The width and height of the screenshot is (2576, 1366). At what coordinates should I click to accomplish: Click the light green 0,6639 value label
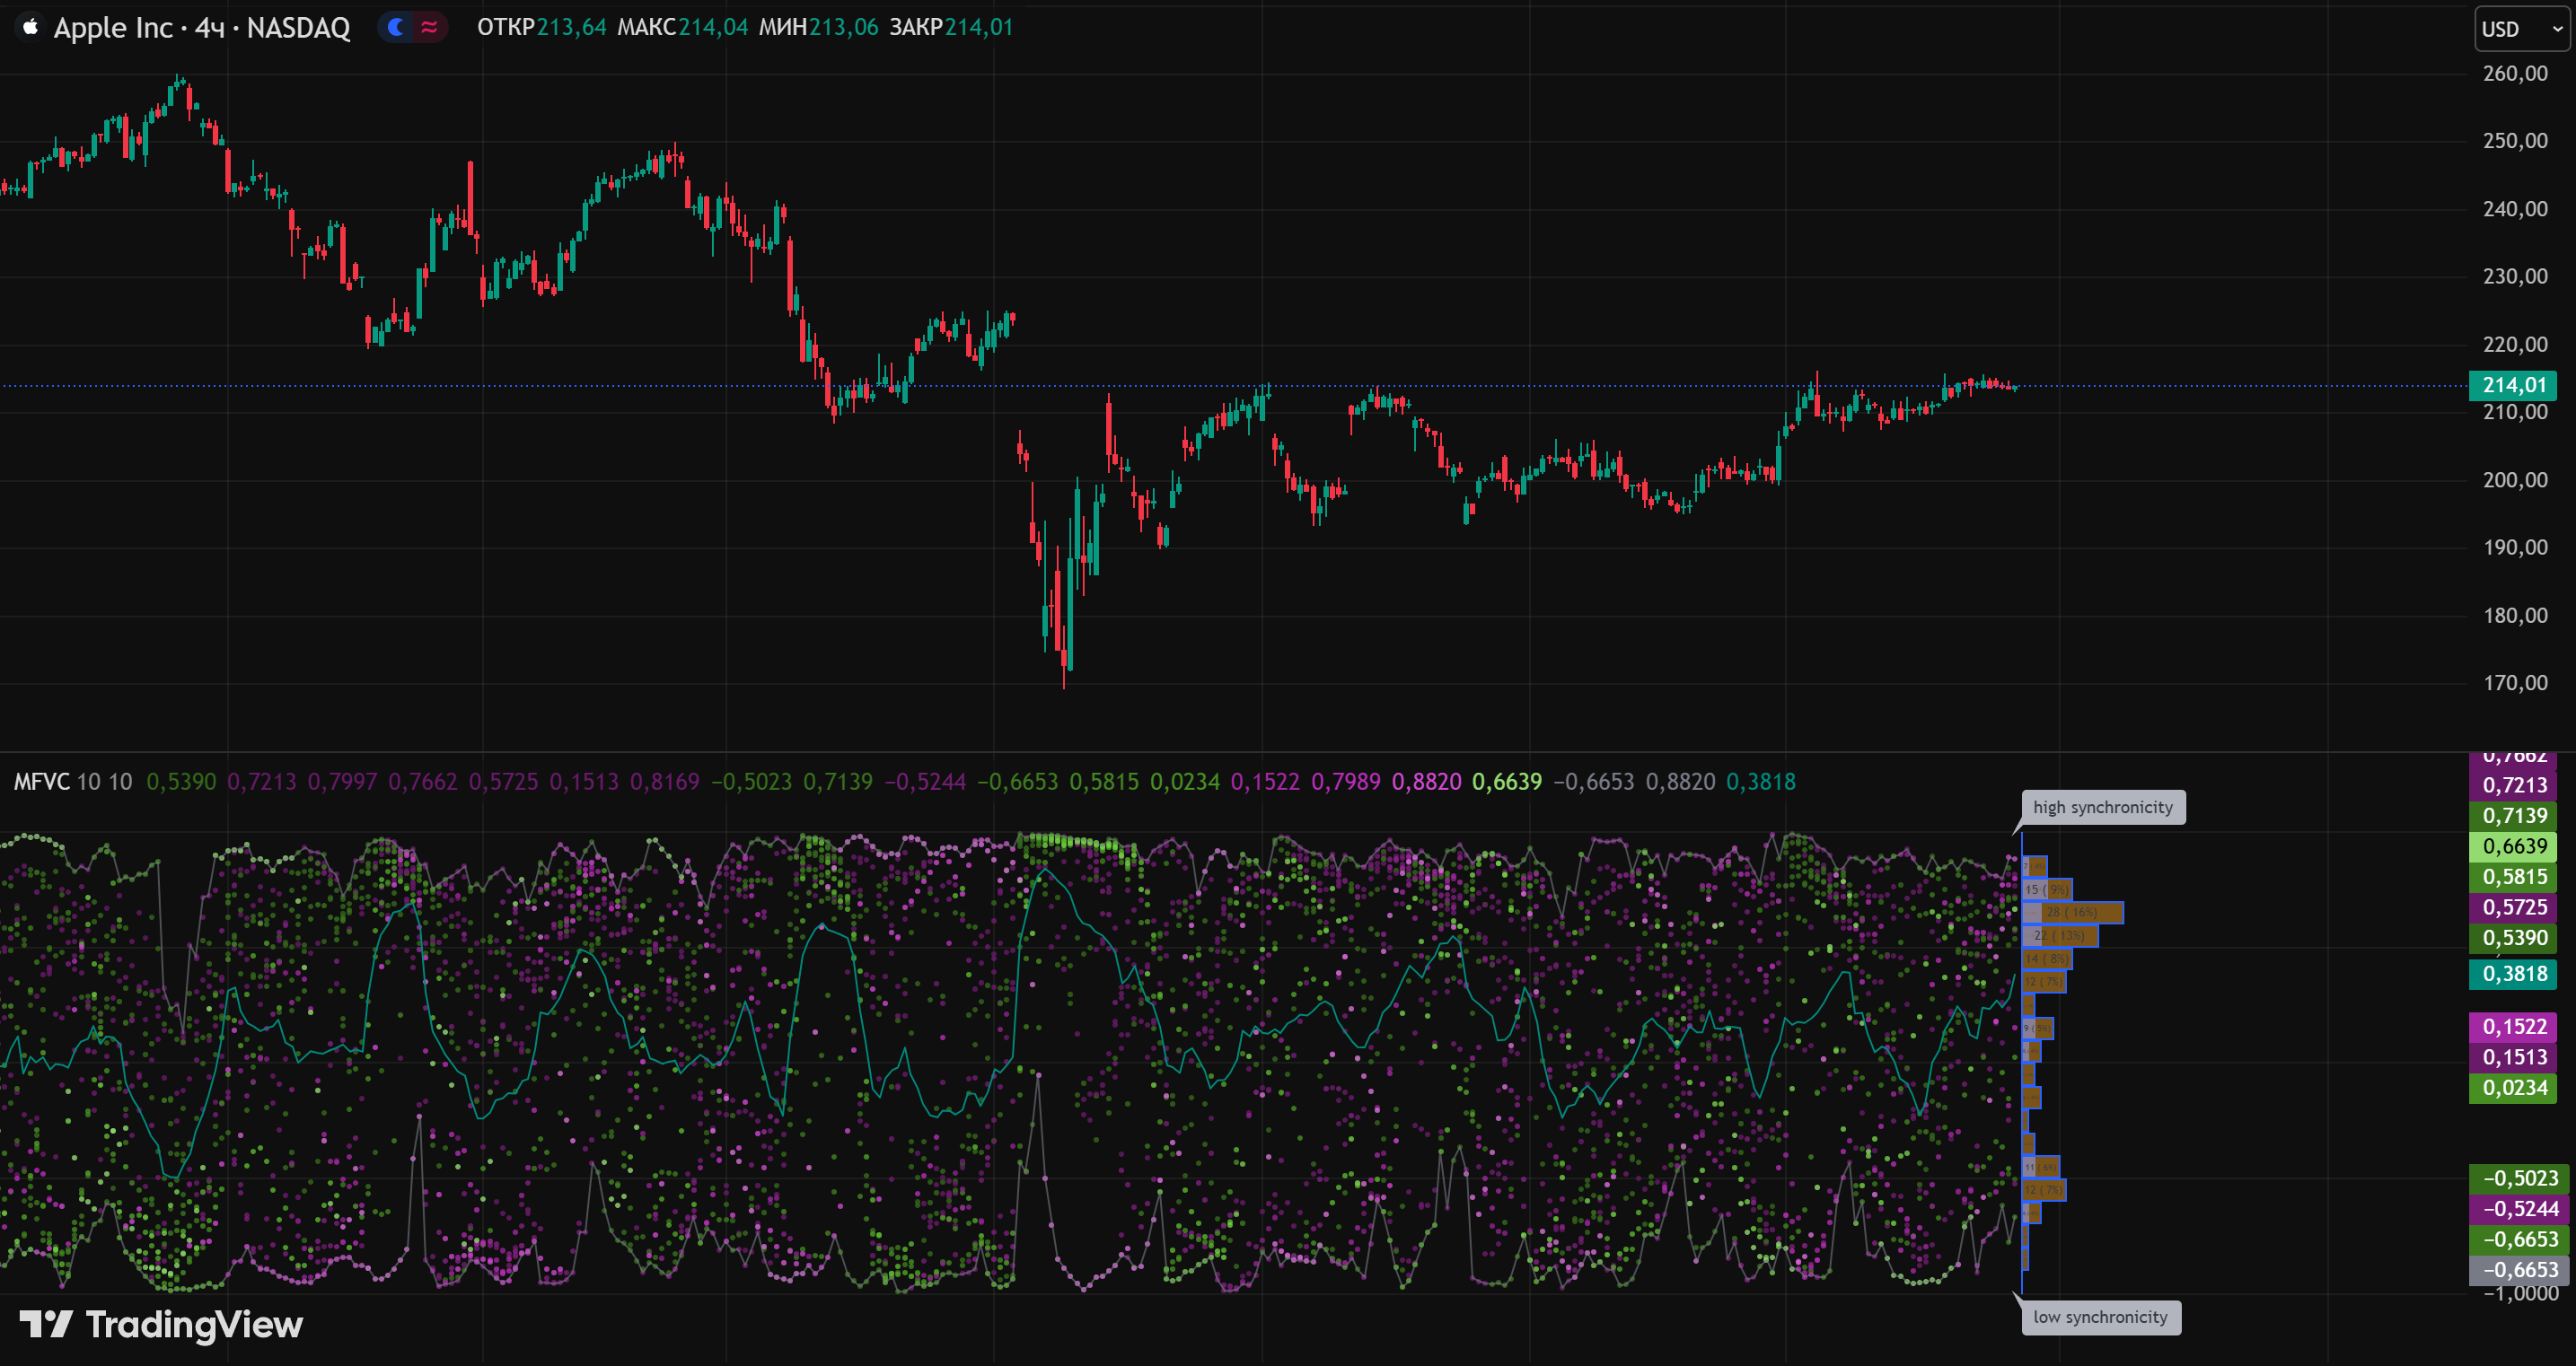click(x=2513, y=846)
